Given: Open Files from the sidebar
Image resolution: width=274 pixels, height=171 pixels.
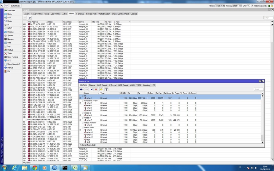Looking at the screenshot, I should point(9,42).
